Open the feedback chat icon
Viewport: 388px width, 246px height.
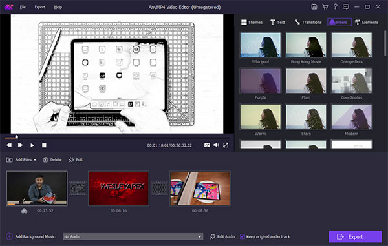346,7
